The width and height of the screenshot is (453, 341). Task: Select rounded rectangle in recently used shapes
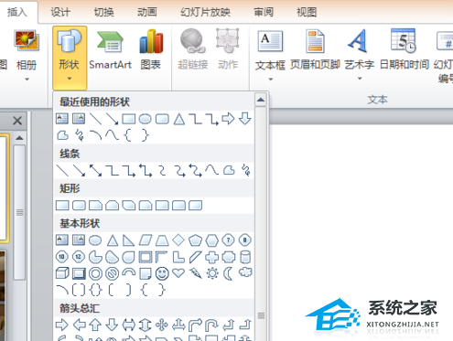tap(162, 119)
